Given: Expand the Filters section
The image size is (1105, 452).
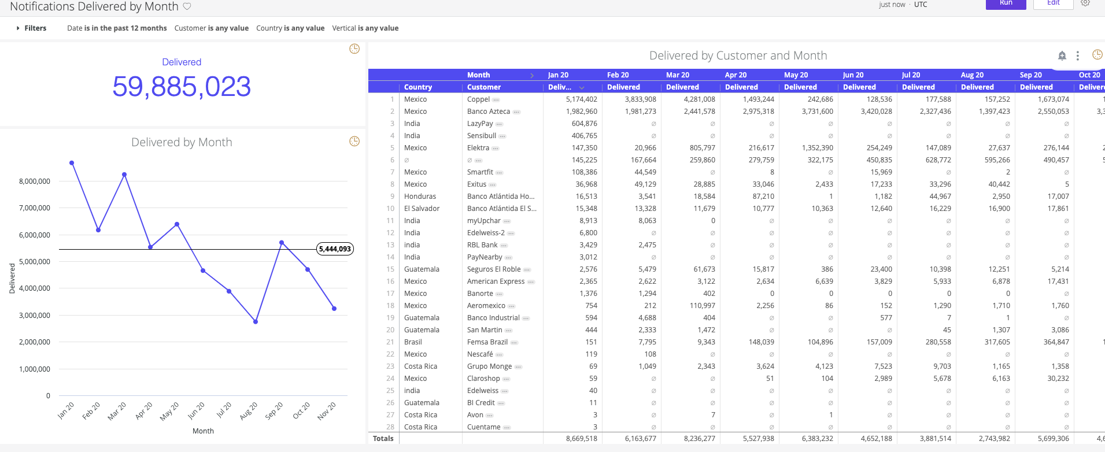Looking at the screenshot, I should click(x=31, y=28).
